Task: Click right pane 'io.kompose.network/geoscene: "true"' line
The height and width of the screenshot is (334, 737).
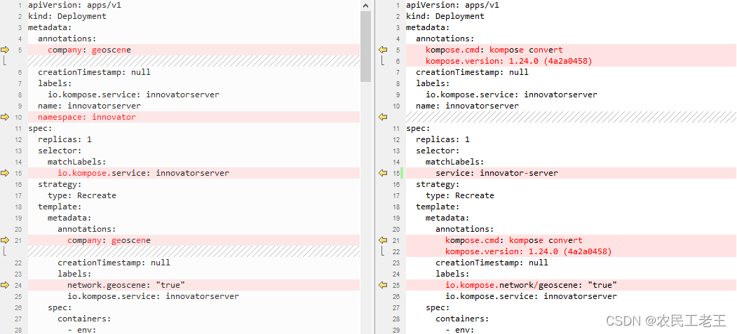Action: pyautogui.click(x=531, y=285)
